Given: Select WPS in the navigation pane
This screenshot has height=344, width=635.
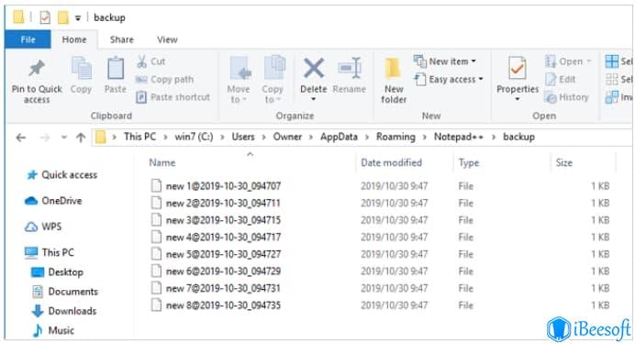Looking at the screenshot, I should pos(43,227).
